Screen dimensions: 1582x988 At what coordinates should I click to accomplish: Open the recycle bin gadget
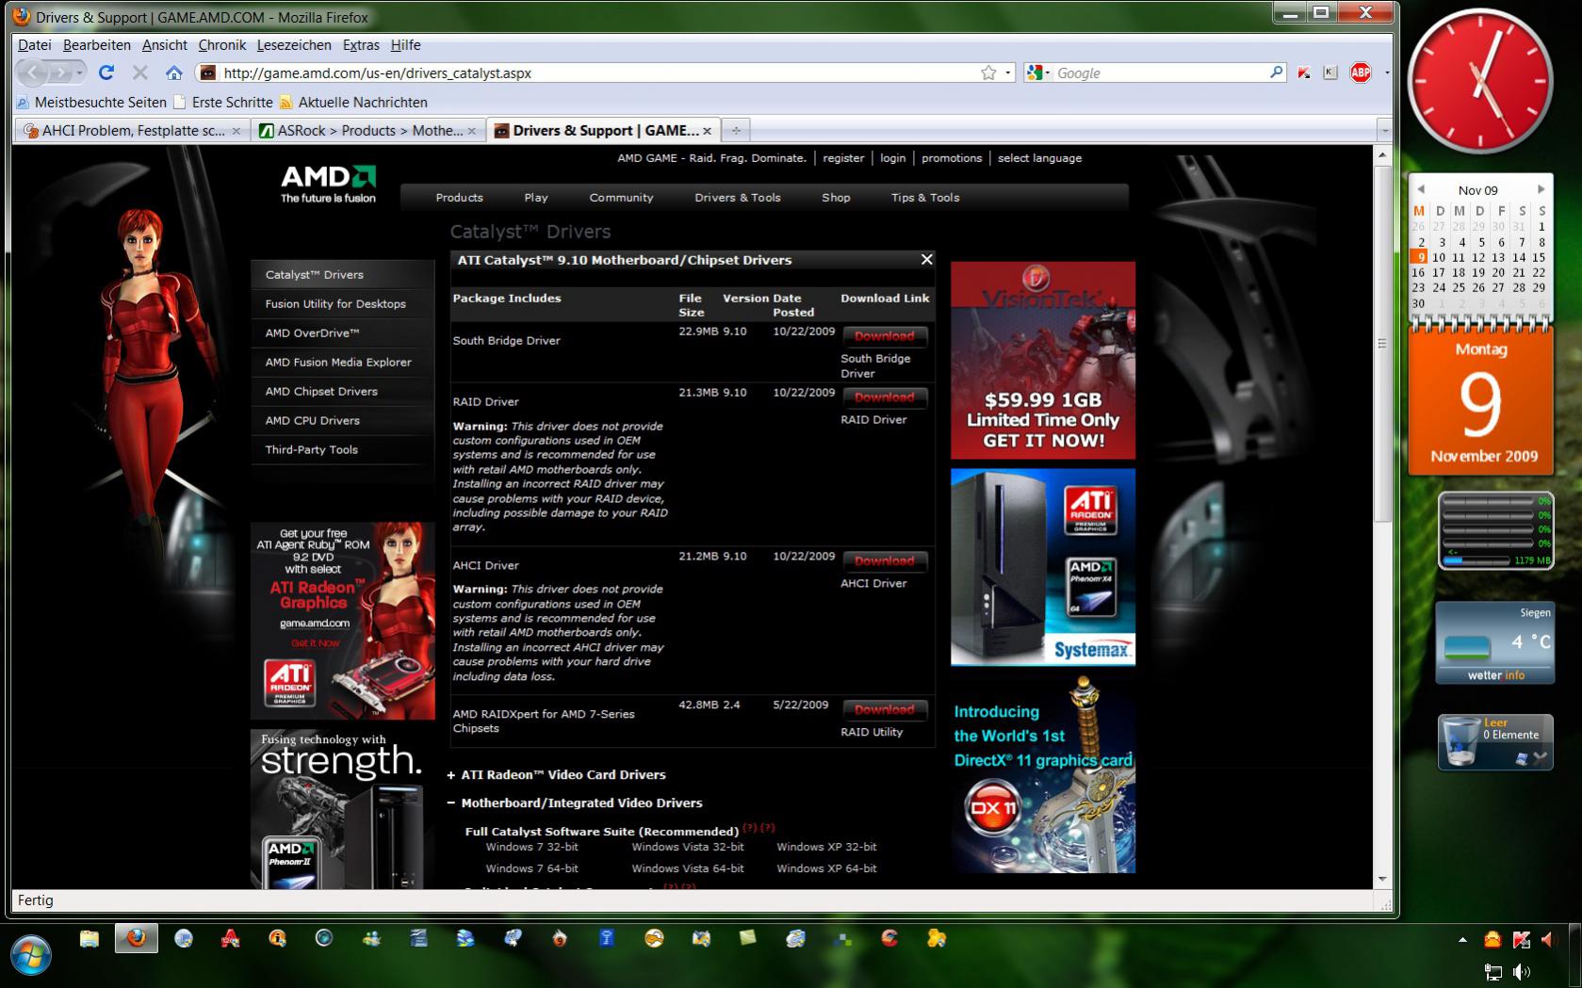1494,742
